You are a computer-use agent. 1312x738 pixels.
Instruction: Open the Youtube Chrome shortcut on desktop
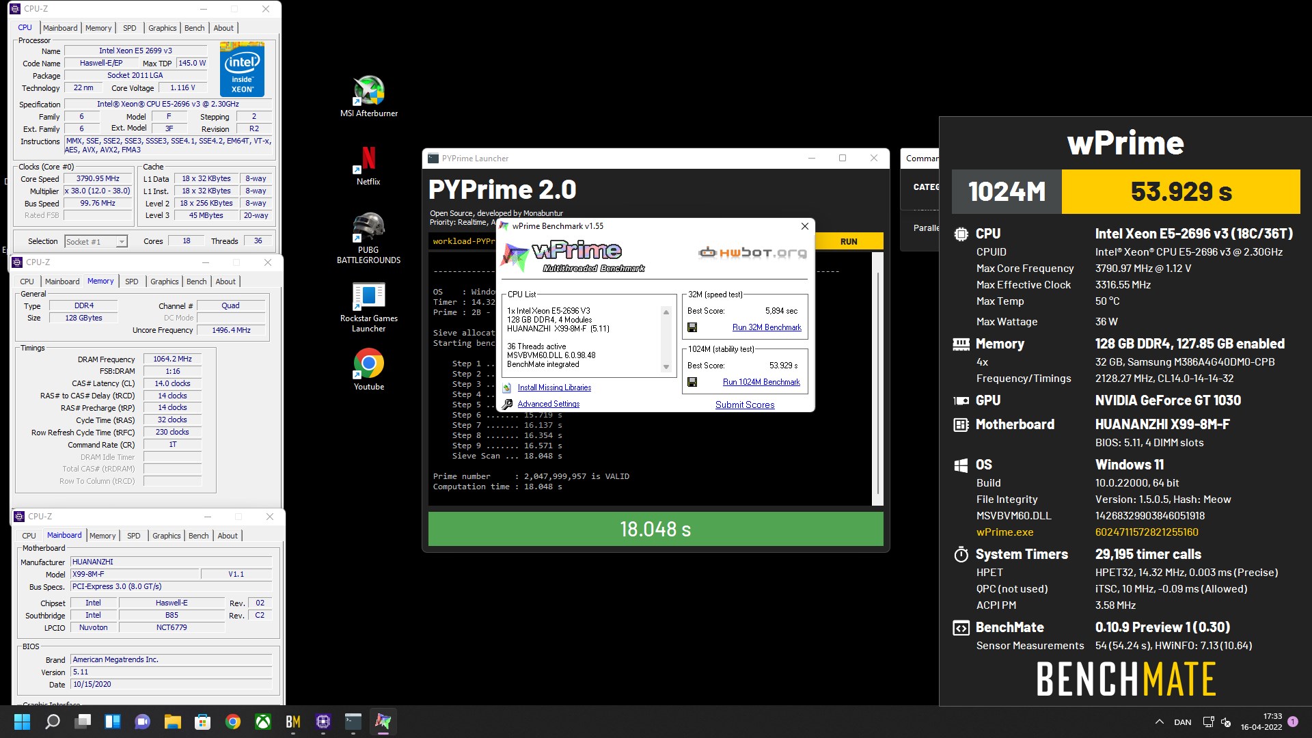369,369
